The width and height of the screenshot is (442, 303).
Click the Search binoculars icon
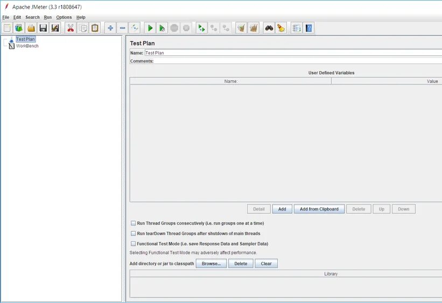[x=269, y=28]
